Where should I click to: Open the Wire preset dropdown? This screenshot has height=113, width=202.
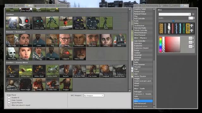pos(175,14)
